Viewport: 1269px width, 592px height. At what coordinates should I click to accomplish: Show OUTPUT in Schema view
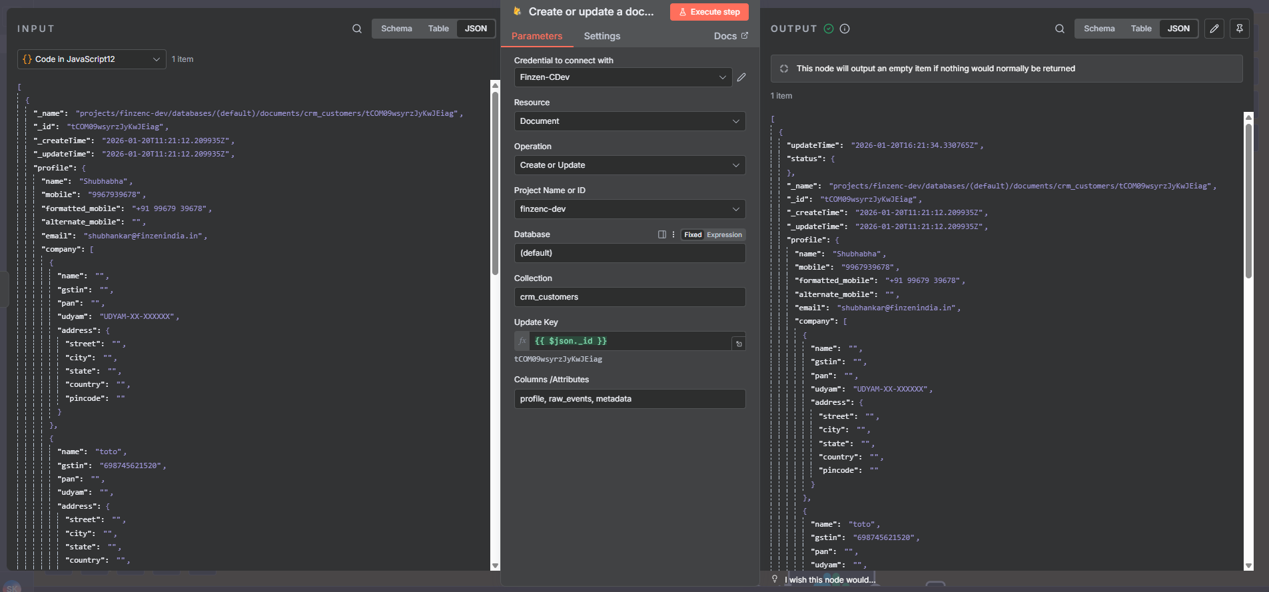click(1098, 29)
